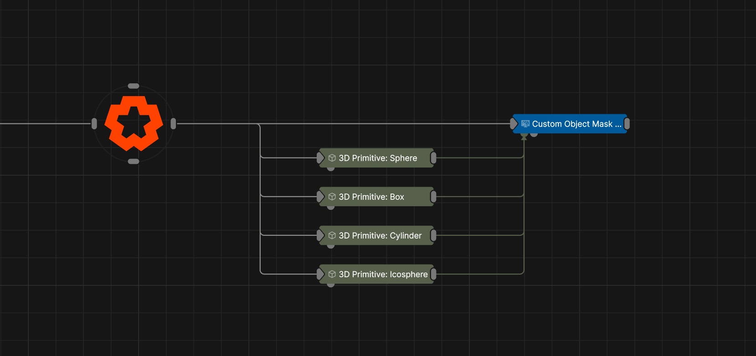Select the "3D Primitive: Box" label
Screen dimensions: 756x356
pos(371,197)
